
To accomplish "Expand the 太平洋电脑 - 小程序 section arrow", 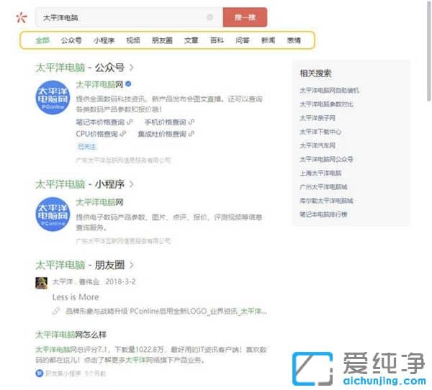I will 131,184.
